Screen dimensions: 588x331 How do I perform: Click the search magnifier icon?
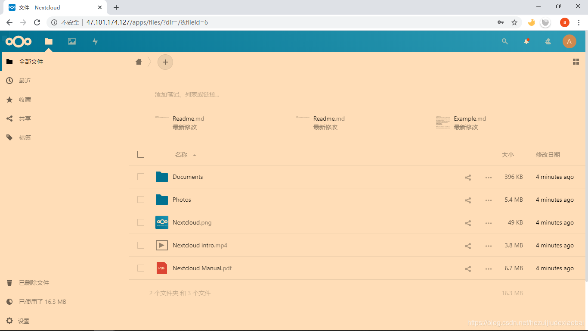click(505, 41)
